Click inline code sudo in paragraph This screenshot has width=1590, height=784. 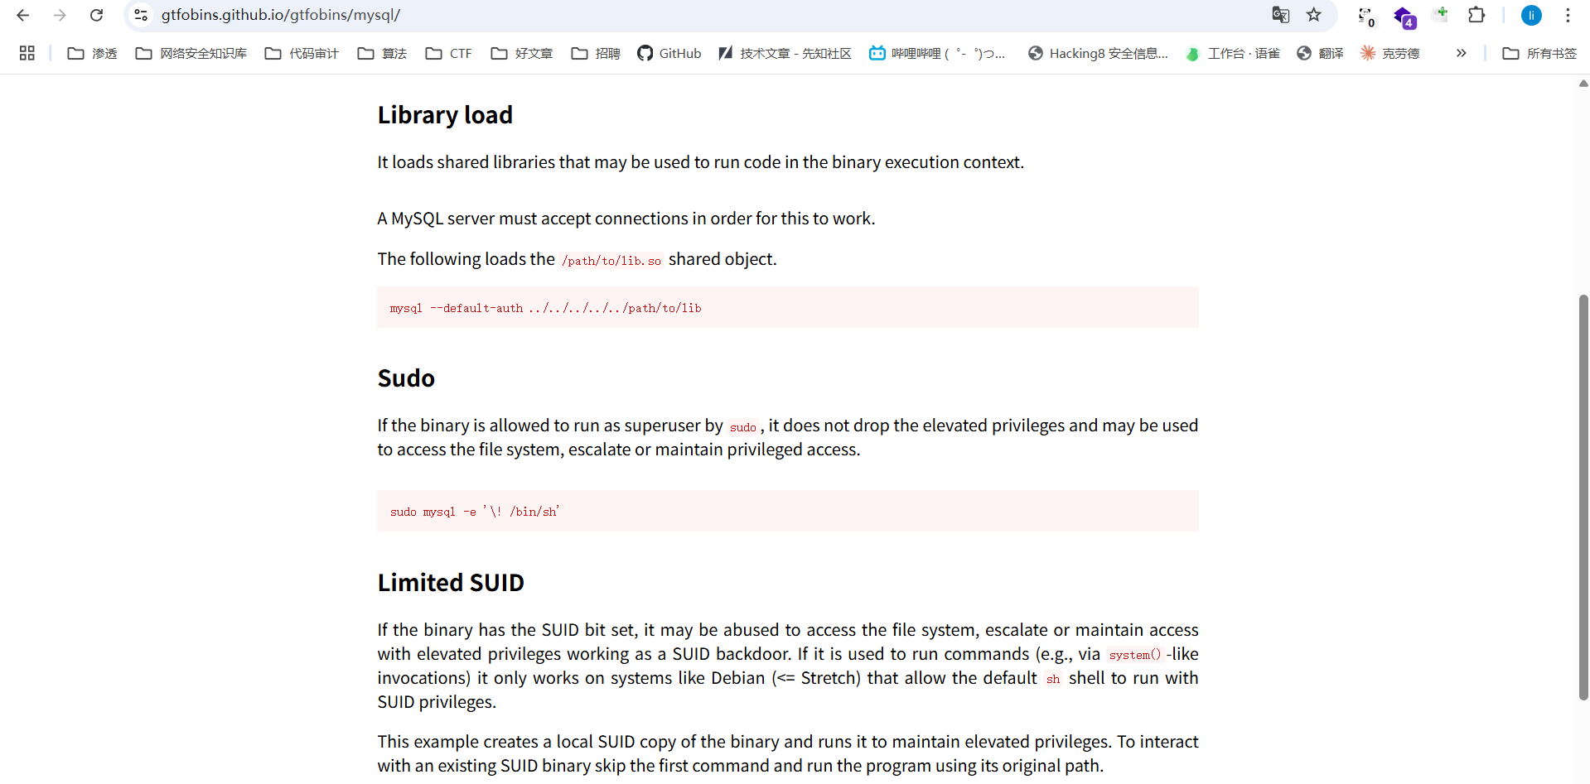(742, 427)
